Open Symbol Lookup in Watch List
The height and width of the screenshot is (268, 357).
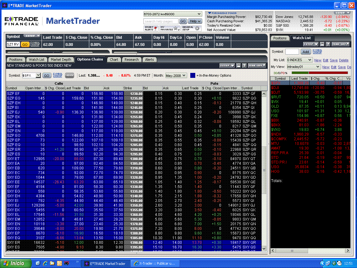coord(317,51)
